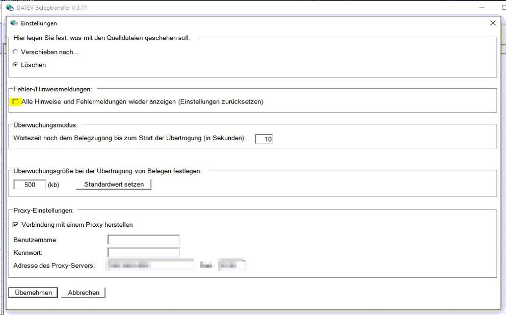Click the 'Adresse des Proxy-Servers:' label
The width and height of the screenshot is (506, 315).
point(54,266)
